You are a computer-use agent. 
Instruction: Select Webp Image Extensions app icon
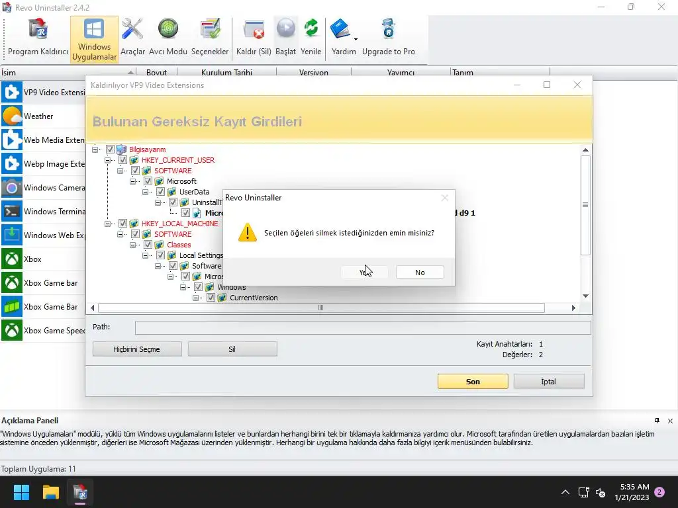click(12, 164)
